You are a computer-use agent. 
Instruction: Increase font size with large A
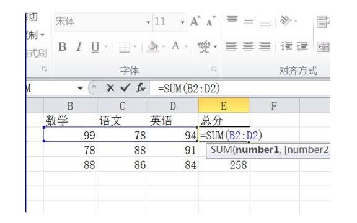[195, 21]
